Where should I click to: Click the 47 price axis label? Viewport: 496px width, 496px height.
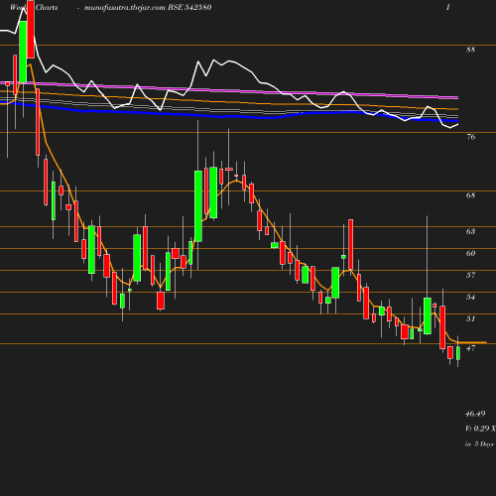[470, 348]
